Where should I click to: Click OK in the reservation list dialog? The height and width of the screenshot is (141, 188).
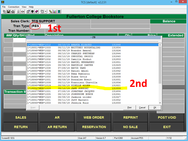[155, 108]
